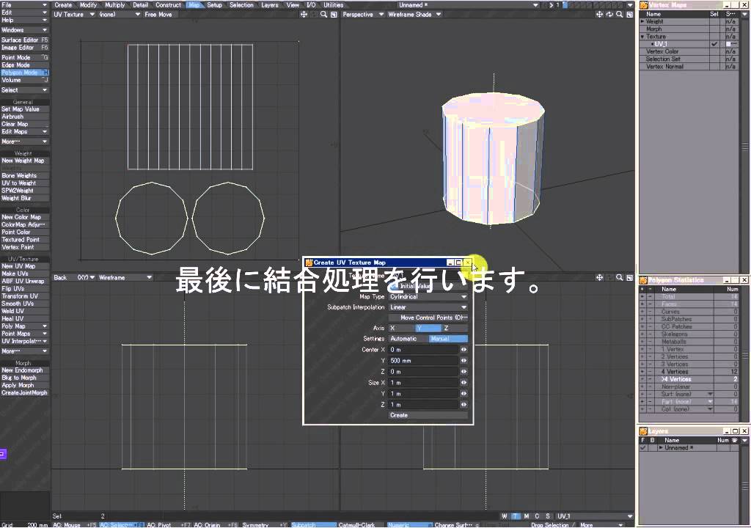Select the S selection set mode button

[547, 516]
